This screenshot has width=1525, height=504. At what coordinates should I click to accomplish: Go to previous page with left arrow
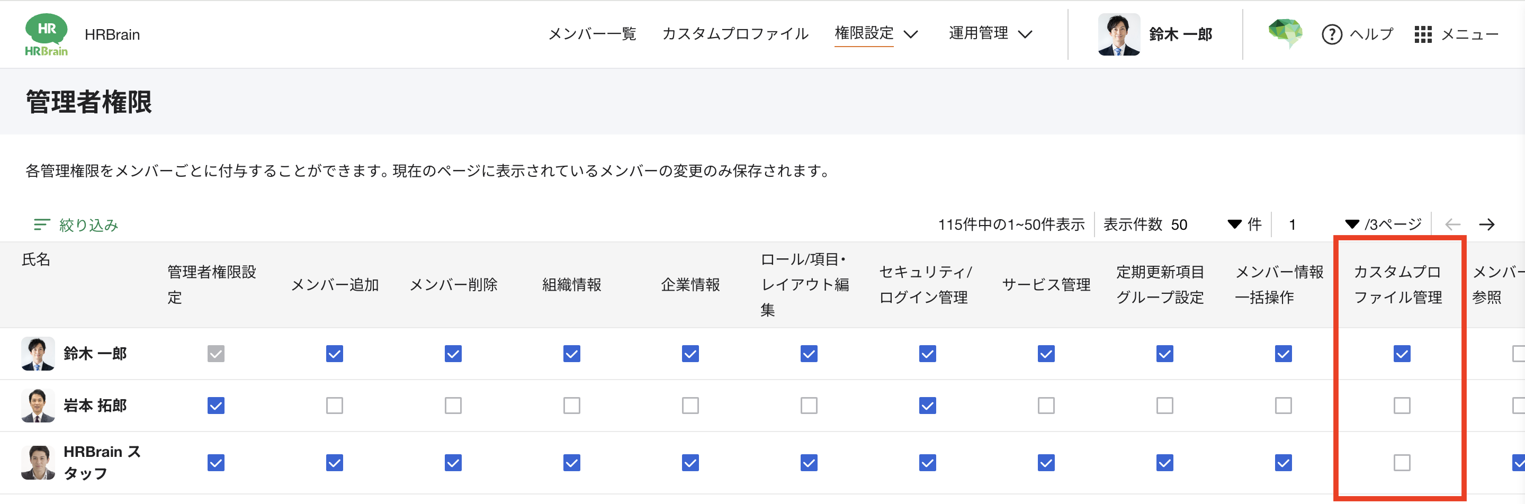1453,225
